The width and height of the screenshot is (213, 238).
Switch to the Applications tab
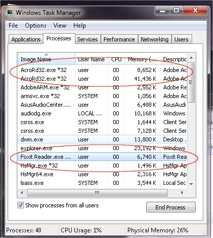[x=26, y=39]
